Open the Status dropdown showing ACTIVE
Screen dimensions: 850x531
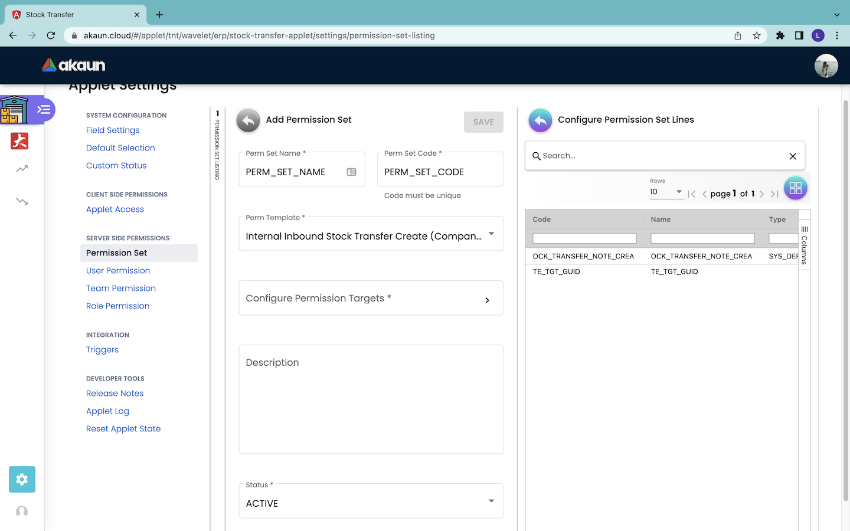point(491,501)
